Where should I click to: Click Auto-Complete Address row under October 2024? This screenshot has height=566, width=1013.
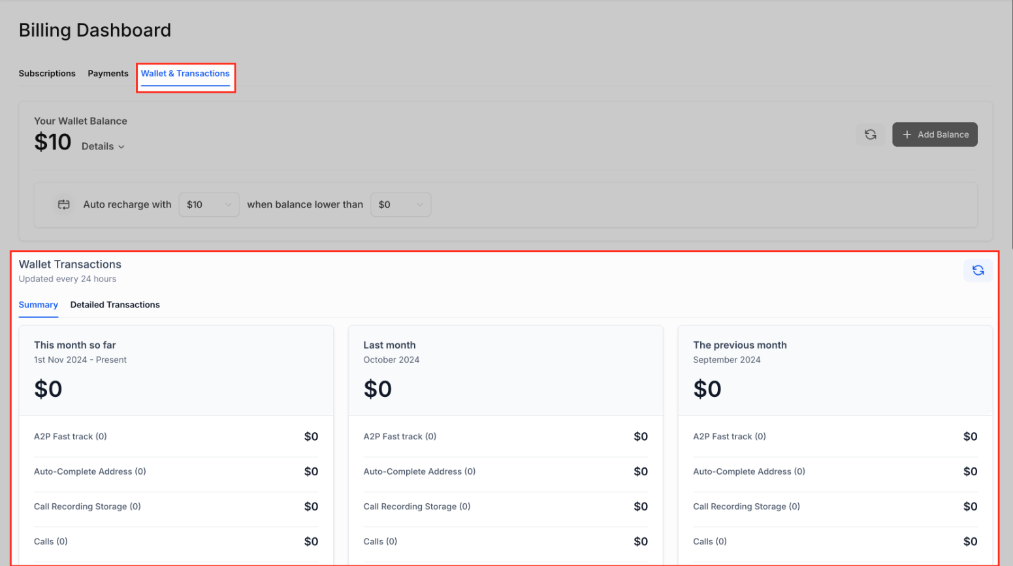(x=419, y=471)
